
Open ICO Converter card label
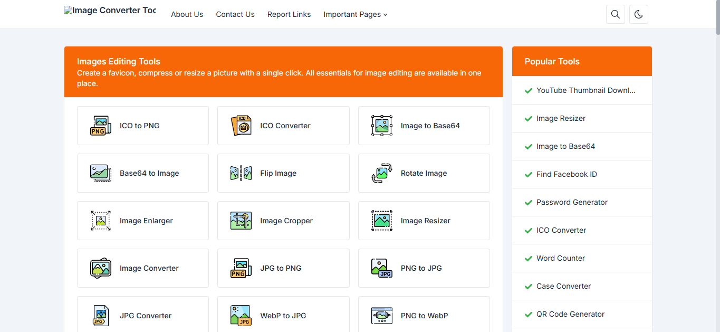pyautogui.click(x=285, y=126)
